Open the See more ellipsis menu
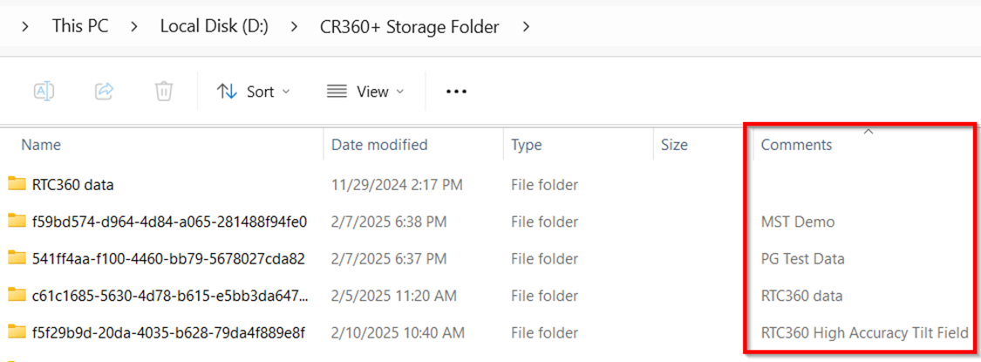This screenshot has height=362, width=981. tap(457, 92)
